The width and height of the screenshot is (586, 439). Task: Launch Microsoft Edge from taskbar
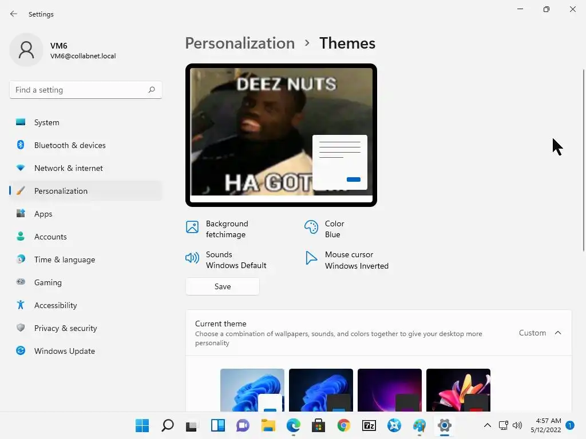click(x=294, y=425)
